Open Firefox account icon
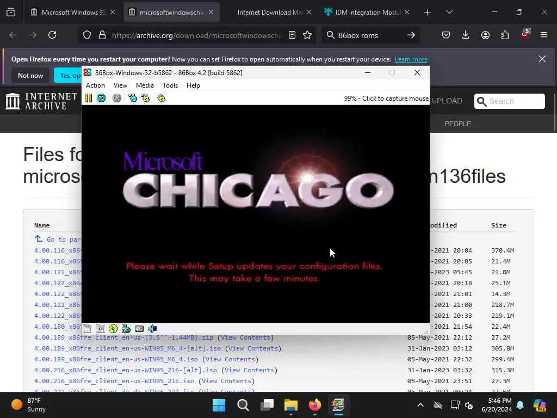557x418 pixels. [485, 35]
